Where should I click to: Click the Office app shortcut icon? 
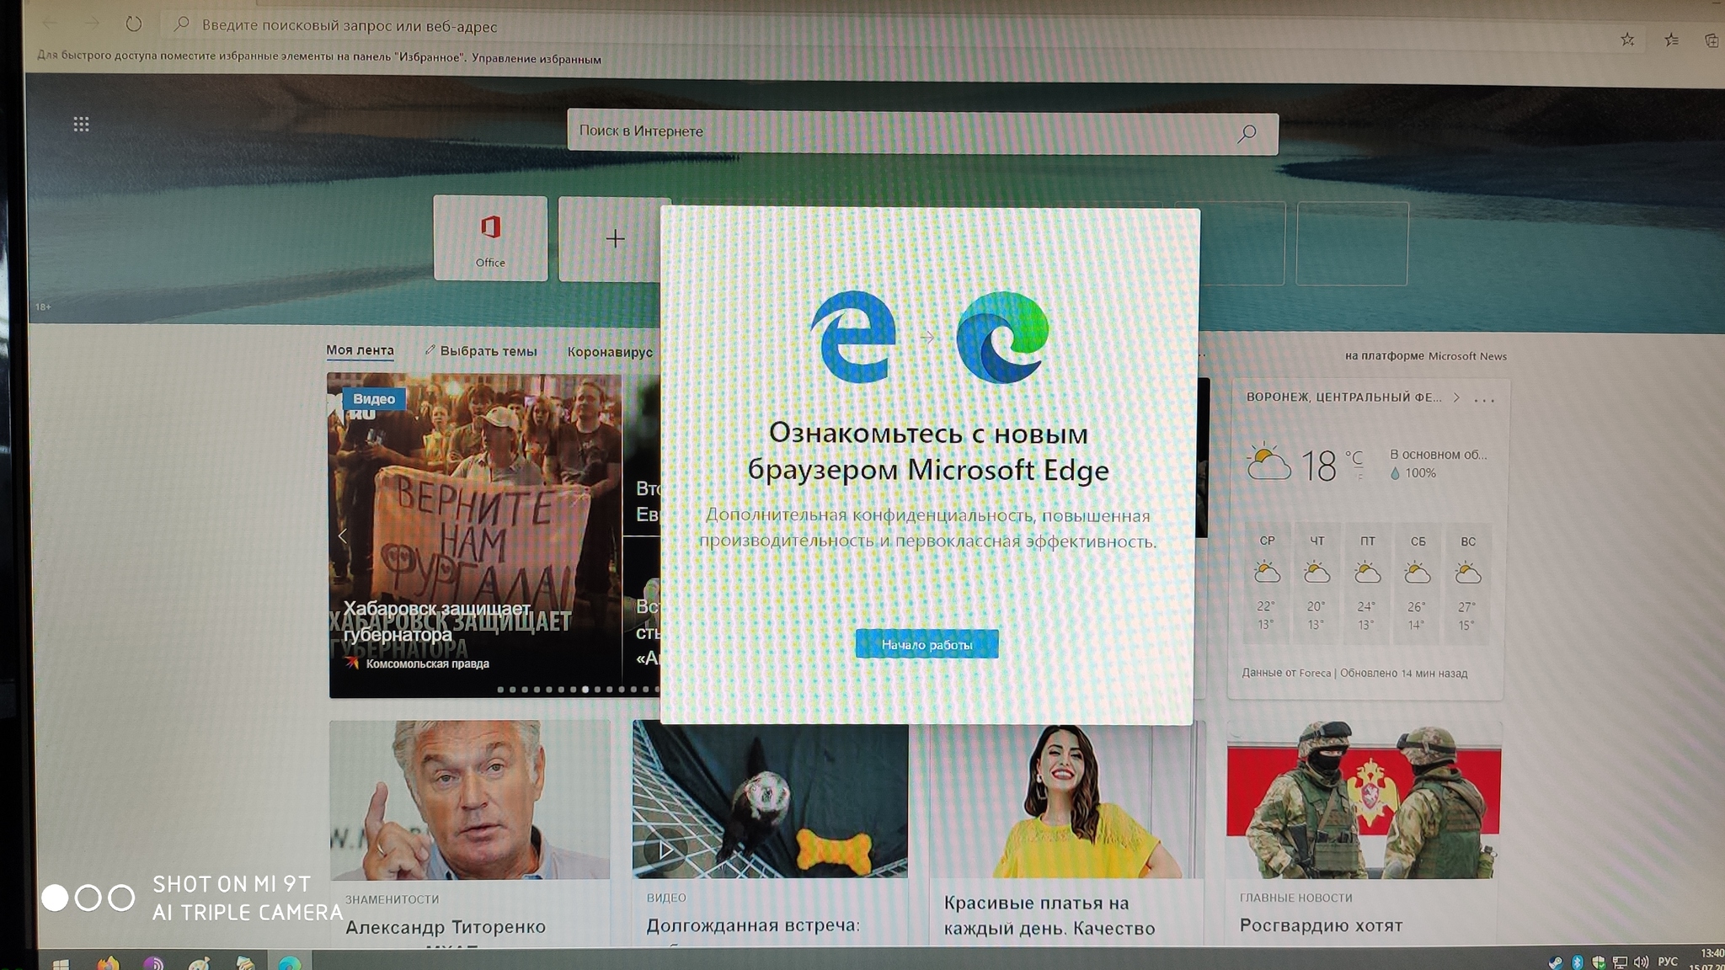(x=489, y=238)
